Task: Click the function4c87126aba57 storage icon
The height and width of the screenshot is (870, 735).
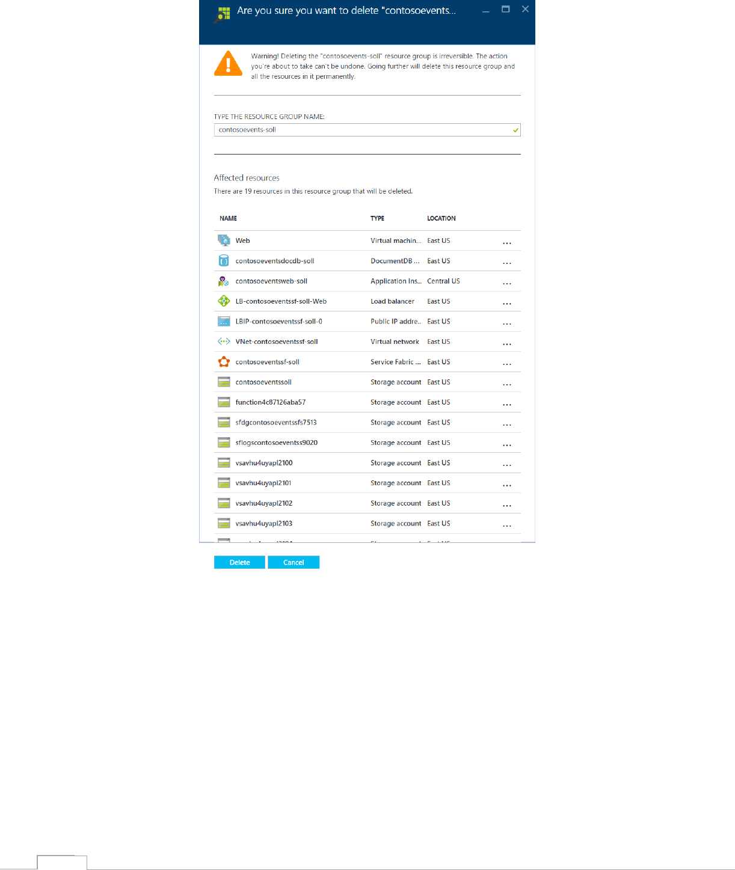Action: pos(224,402)
